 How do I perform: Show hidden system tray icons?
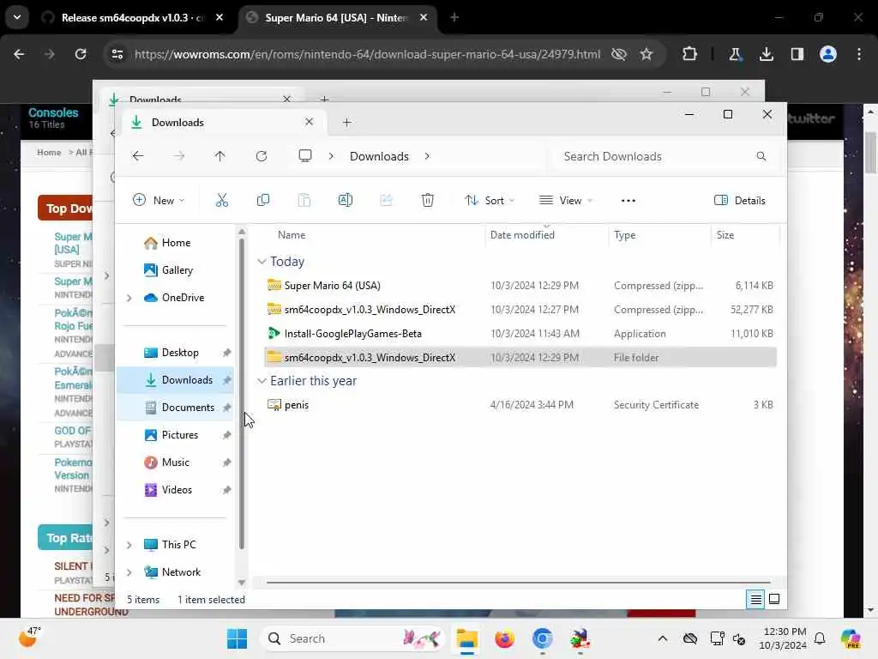tap(663, 638)
